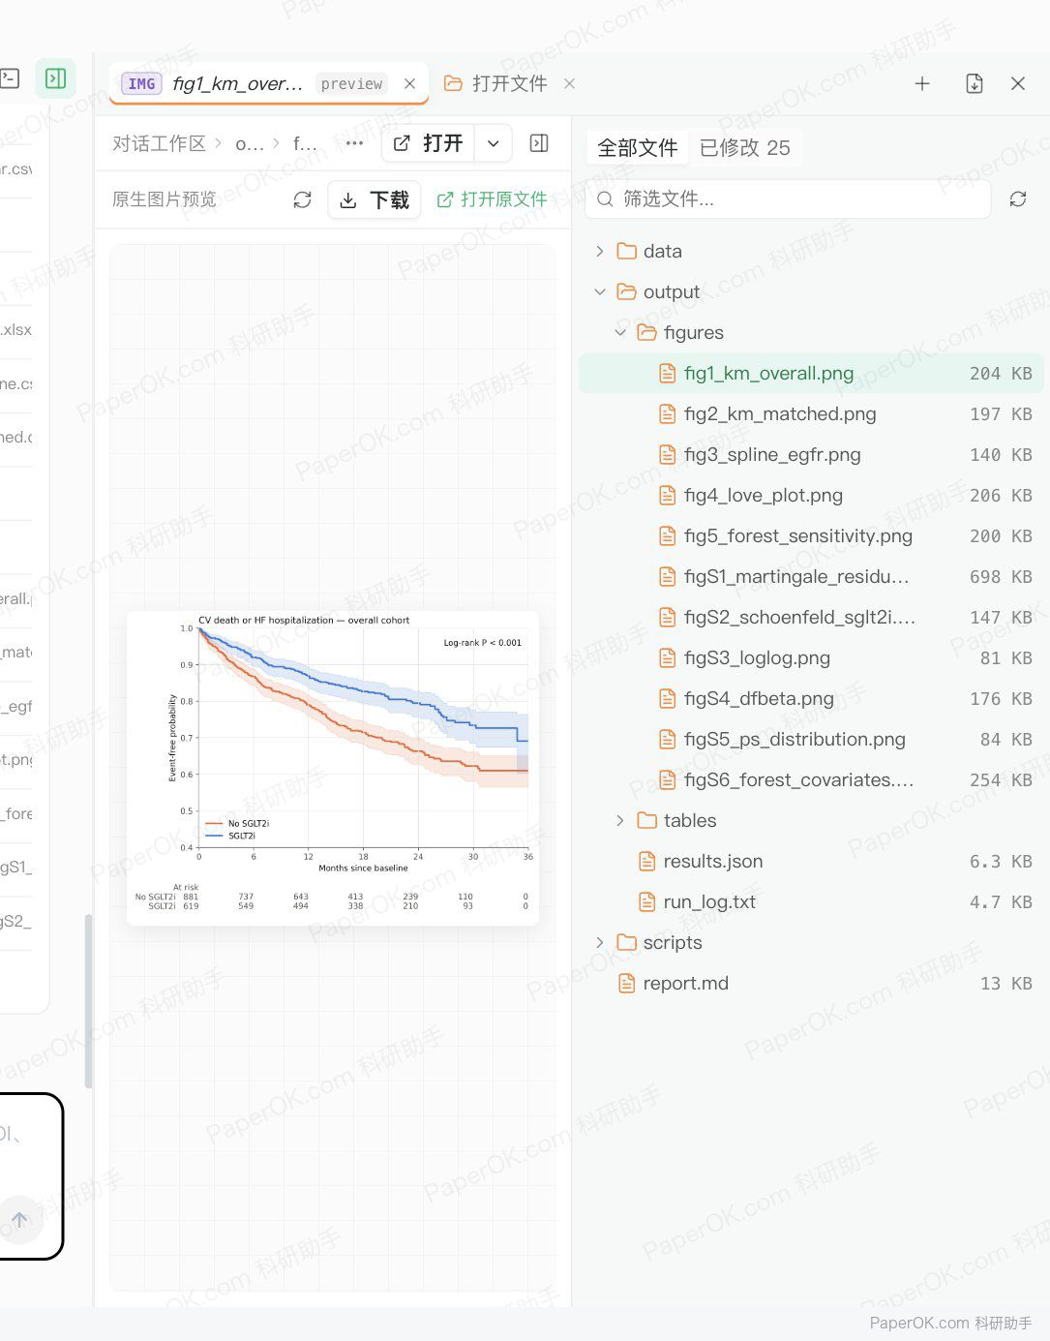Viewport: 1050px width, 1341px height.
Task: Collapse the output folder
Action: (x=600, y=291)
